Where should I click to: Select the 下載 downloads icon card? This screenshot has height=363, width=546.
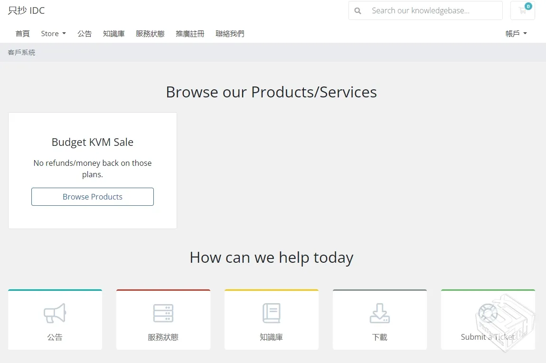(379, 319)
